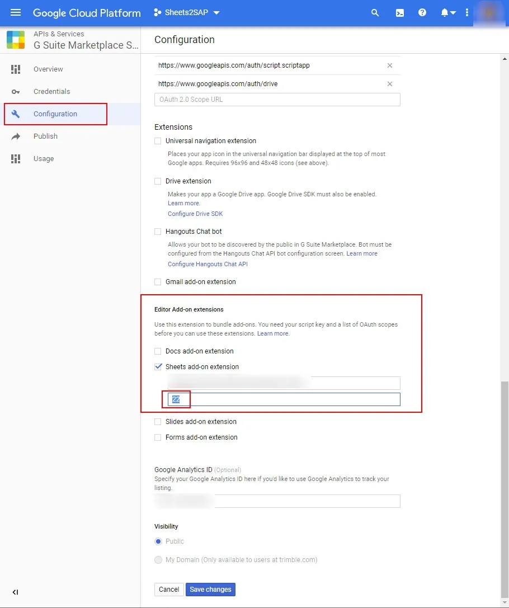Open the three-dot utilities menu
The image size is (509, 608).
tap(466, 12)
